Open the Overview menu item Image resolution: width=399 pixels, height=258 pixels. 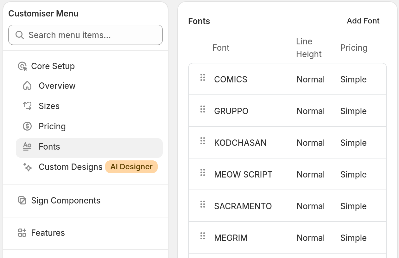pos(89,86)
